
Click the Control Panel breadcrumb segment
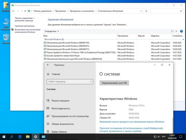(42, 11)
